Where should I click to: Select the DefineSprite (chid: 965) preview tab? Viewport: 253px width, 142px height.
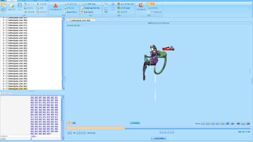click(81, 20)
